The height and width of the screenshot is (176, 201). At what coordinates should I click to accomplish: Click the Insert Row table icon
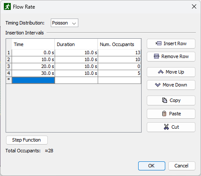tap(158, 43)
